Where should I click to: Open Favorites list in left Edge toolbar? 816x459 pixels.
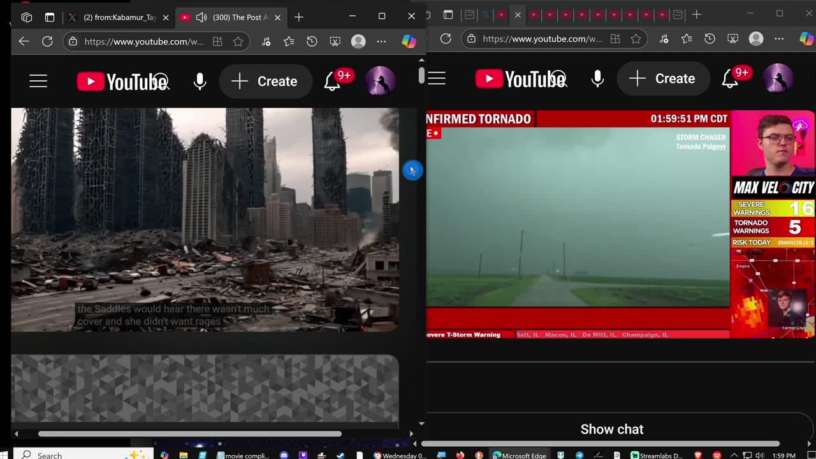click(289, 41)
